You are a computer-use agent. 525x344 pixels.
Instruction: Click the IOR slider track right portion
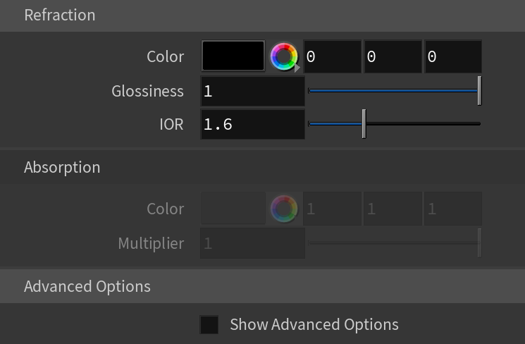pyautogui.click(x=424, y=123)
